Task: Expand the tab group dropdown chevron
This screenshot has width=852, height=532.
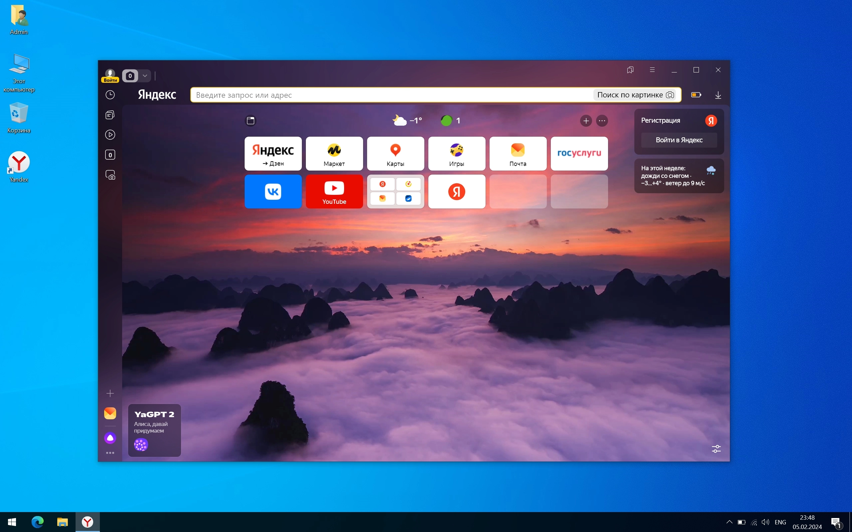Action: (x=145, y=76)
